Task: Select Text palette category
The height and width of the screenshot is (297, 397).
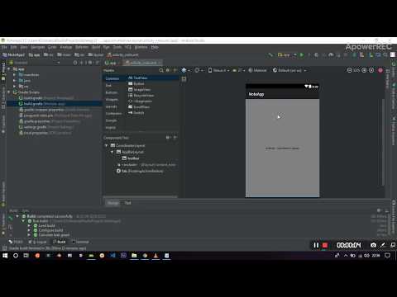Action: pos(108,86)
